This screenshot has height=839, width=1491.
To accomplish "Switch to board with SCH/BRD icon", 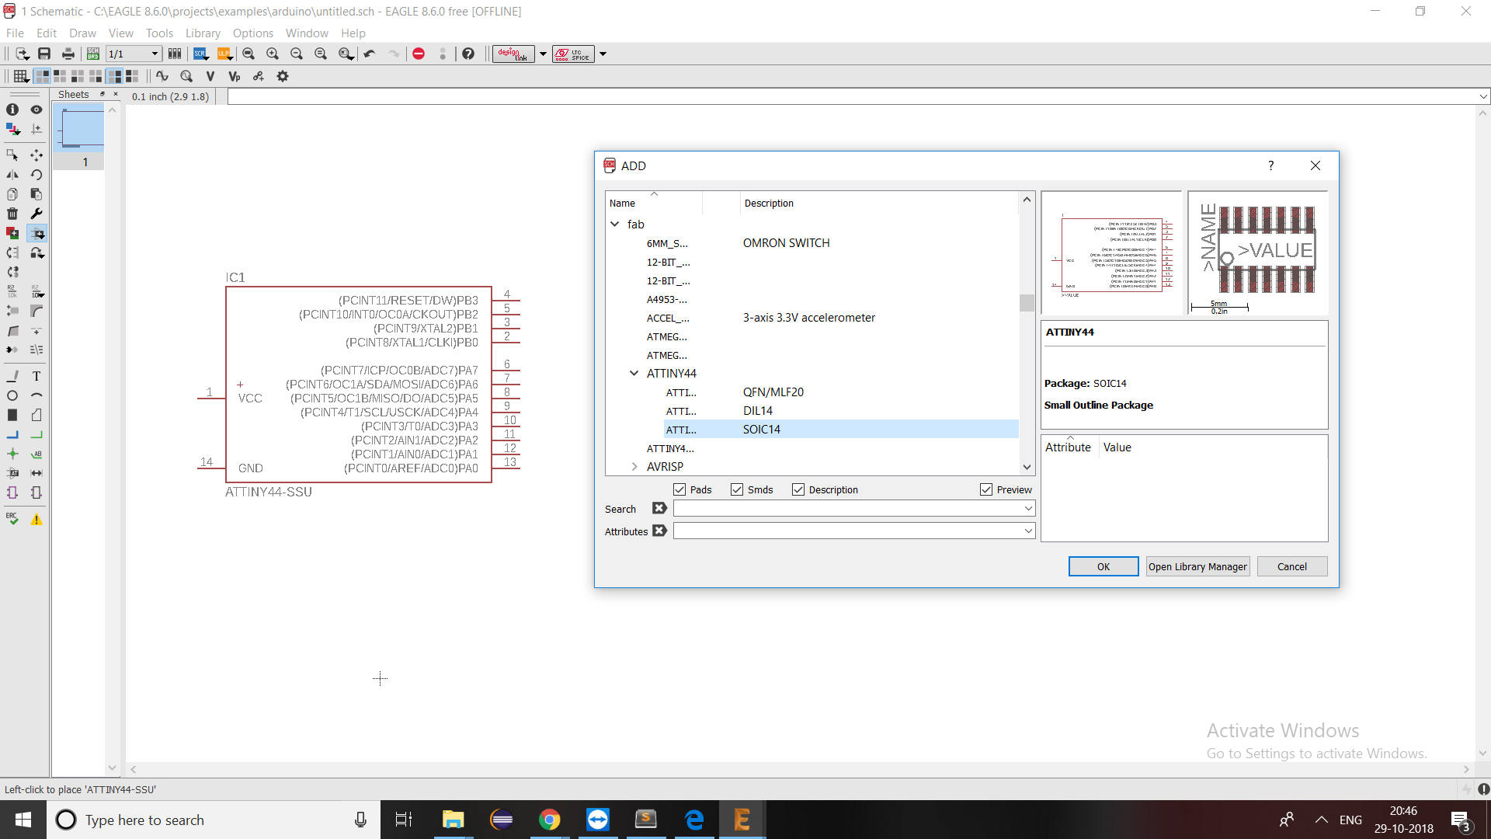I will (93, 54).
